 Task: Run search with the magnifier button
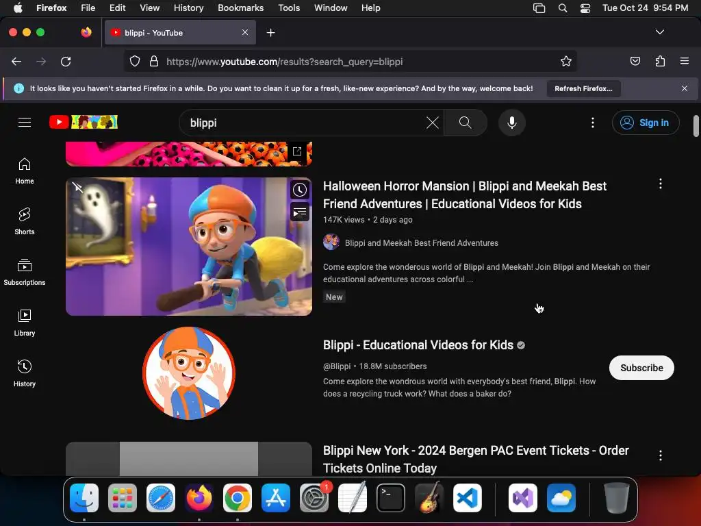click(x=466, y=123)
